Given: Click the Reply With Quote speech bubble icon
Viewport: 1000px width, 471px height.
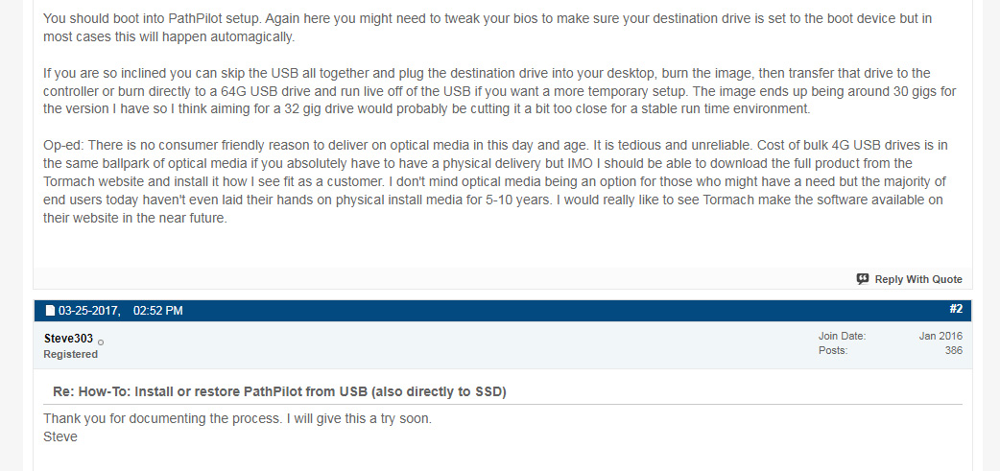Looking at the screenshot, I should pyautogui.click(x=862, y=279).
